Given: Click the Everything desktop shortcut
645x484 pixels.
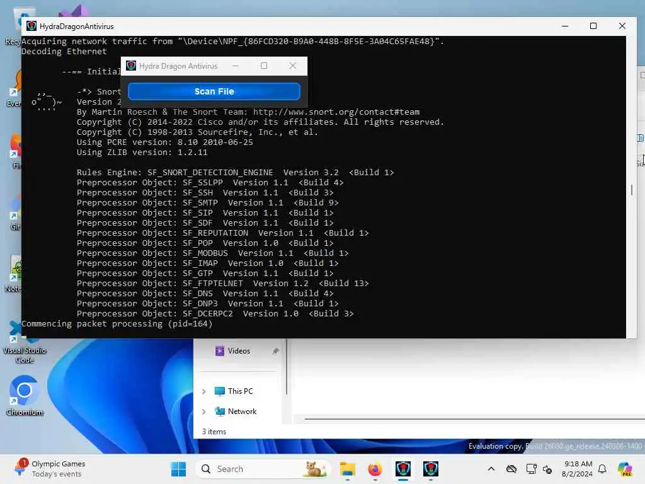Looking at the screenshot, I should pyautogui.click(x=14, y=89).
